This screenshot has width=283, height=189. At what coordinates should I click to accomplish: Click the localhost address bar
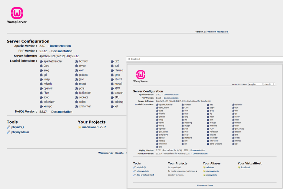205,59
